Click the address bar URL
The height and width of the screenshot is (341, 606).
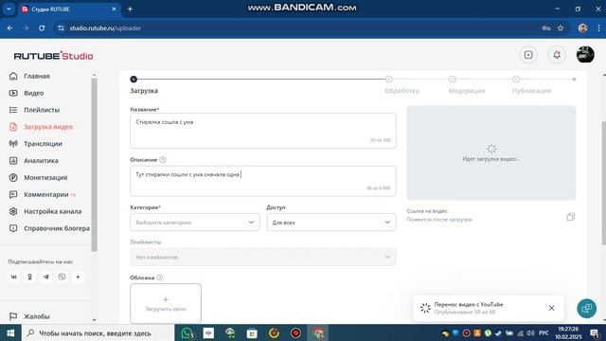[x=105, y=28]
